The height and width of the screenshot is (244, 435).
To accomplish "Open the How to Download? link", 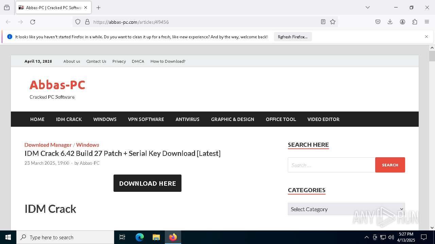I will (168, 61).
